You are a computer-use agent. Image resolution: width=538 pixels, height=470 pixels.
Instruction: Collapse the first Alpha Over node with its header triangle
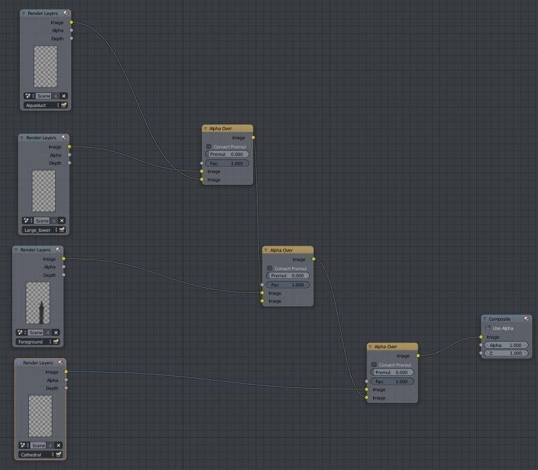click(206, 127)
